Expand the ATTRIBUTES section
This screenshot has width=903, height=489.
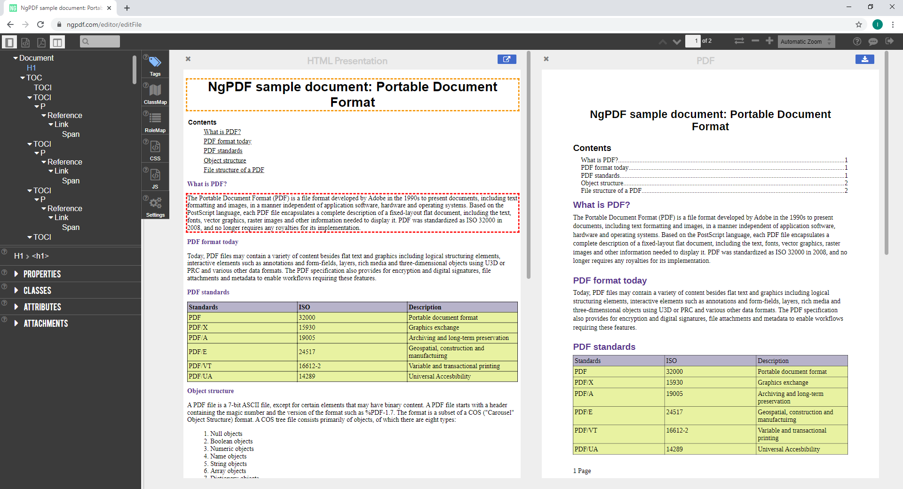coord(42,307)
